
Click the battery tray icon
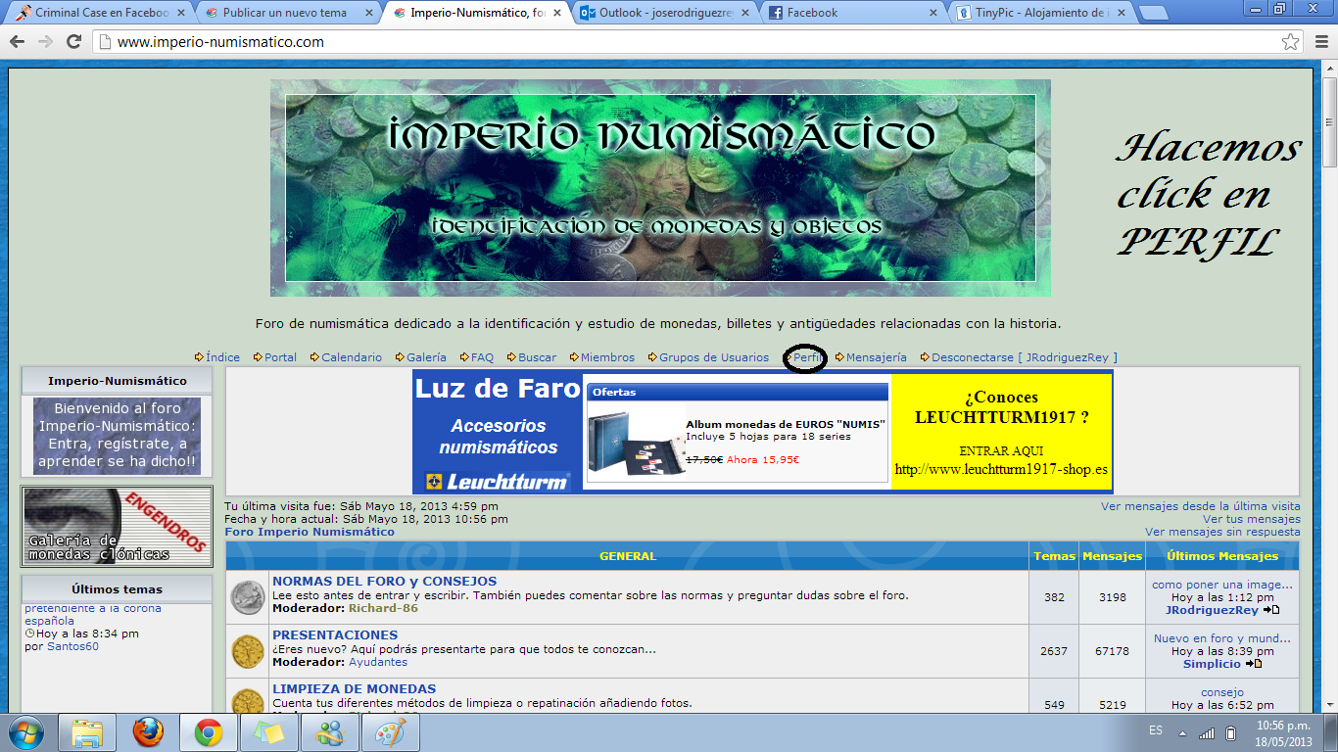[x=1231, y=732]
